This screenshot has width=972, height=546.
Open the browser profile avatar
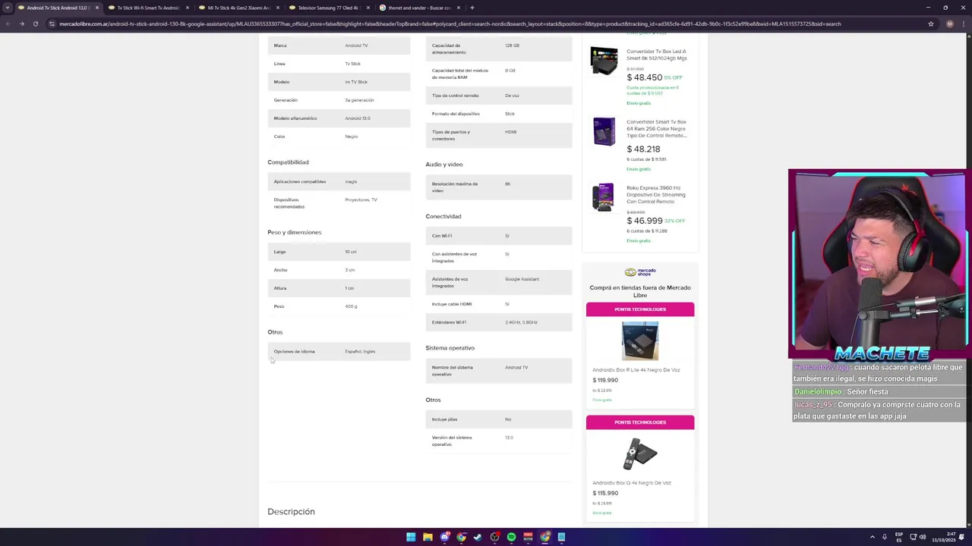coord(949,24)
